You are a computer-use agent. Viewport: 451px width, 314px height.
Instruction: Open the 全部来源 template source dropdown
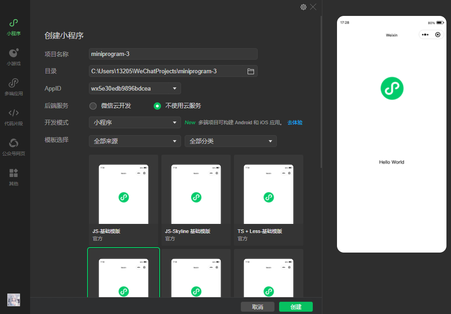[x=135, y=141]
